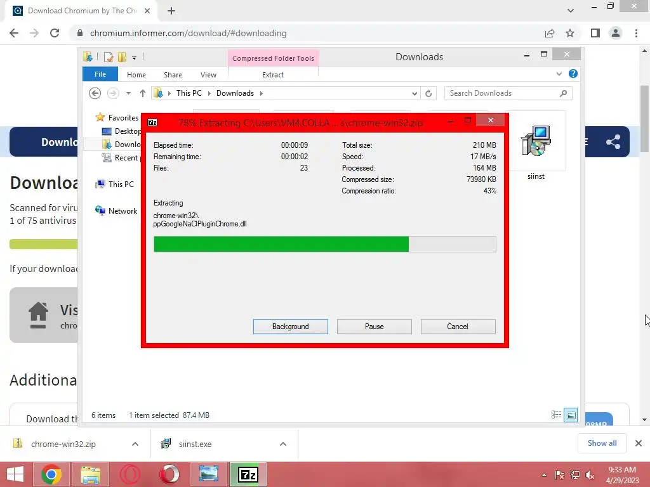This screenshot has width=650, height=487.
Task: Select Favorites in navigation pane
Action: [123, 118]
